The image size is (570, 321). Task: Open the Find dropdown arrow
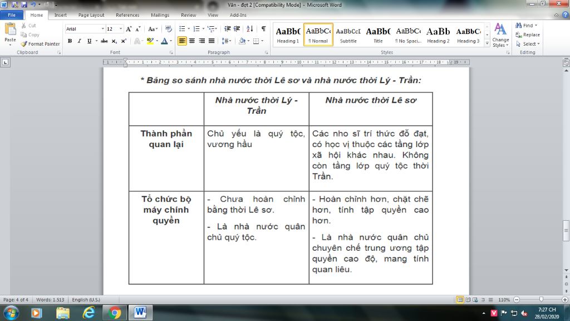pos(536,26)
